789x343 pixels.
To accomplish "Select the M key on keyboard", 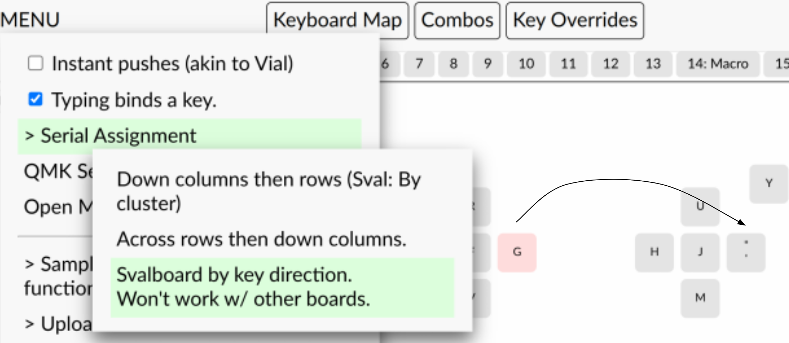I will [700, 298].
